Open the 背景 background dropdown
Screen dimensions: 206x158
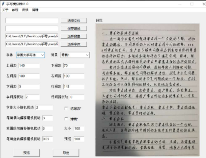click(87, 55)
